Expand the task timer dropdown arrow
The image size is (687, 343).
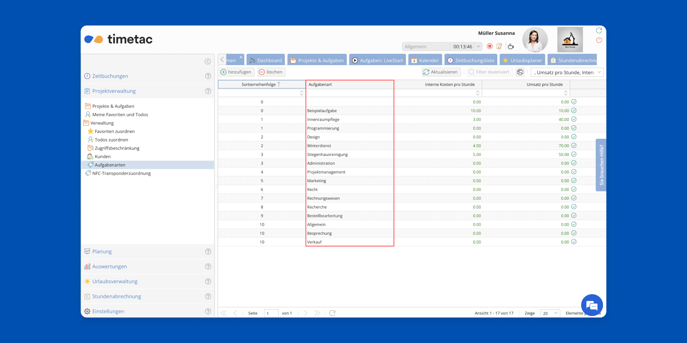tap(478, 46)
